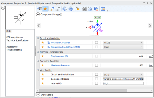Tick the Simulation Model Type checkbox

pos(97,47)
